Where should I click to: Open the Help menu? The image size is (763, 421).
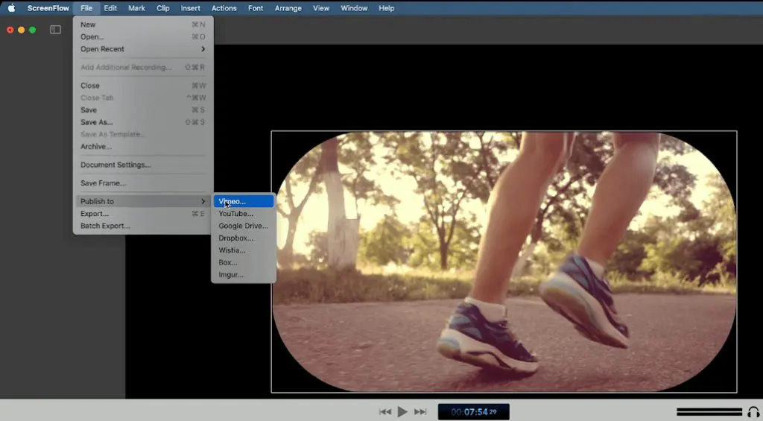point(387,7)
